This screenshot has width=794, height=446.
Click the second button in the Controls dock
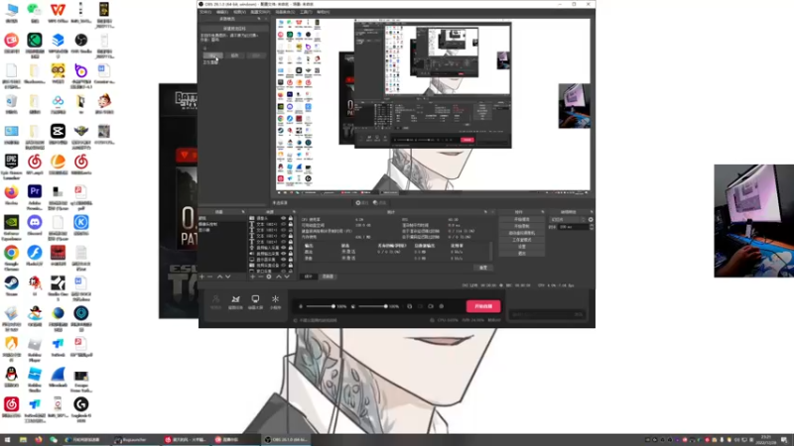[522, 226]
